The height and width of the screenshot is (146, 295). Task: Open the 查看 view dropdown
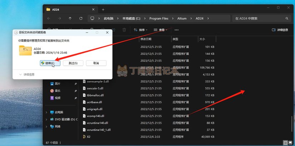[160, 30]
